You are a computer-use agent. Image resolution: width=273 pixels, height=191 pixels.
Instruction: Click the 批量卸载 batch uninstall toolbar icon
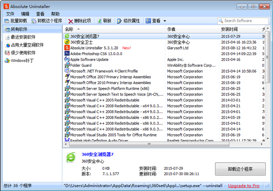[7, 21]
